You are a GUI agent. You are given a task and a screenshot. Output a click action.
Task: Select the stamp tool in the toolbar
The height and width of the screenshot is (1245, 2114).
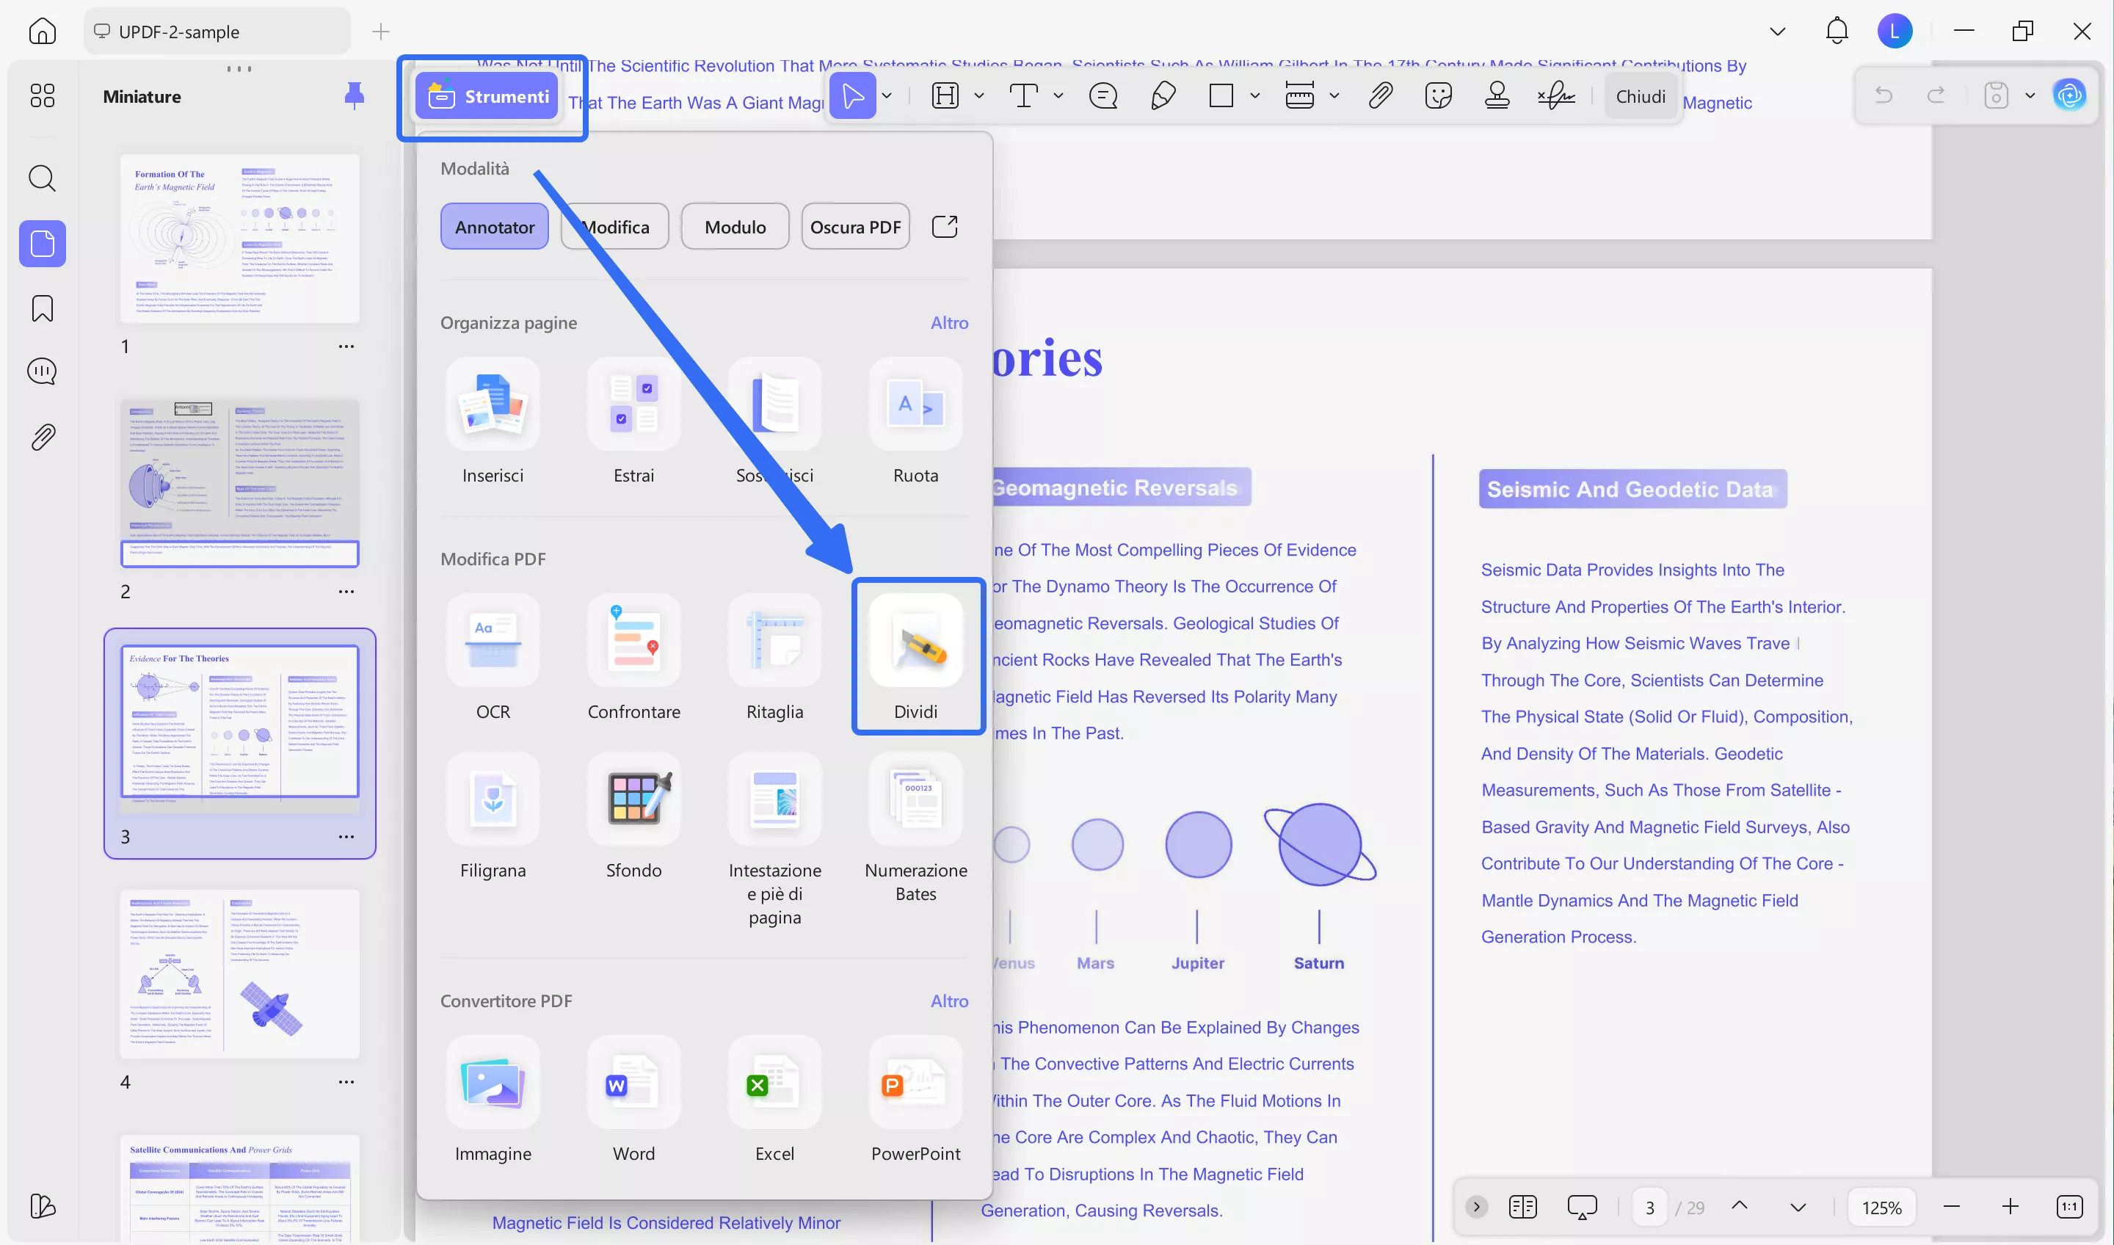click(x=1497, y=95)
